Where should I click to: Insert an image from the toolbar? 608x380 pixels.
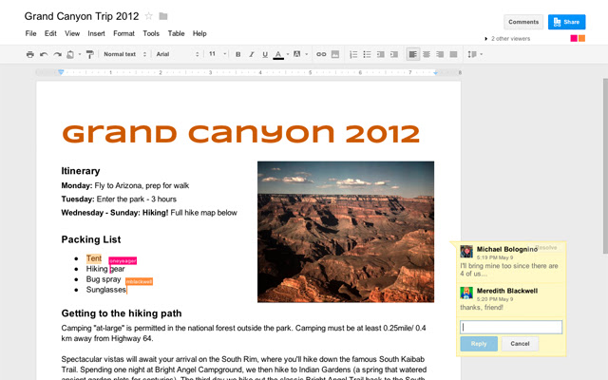tap(335, 54)
